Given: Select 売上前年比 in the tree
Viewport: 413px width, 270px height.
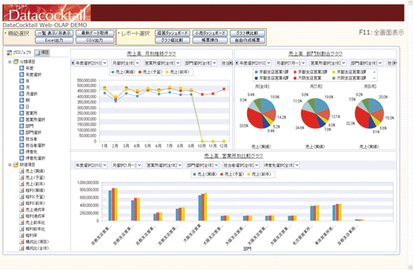Looking at the screenshot, I should point(35,222).
